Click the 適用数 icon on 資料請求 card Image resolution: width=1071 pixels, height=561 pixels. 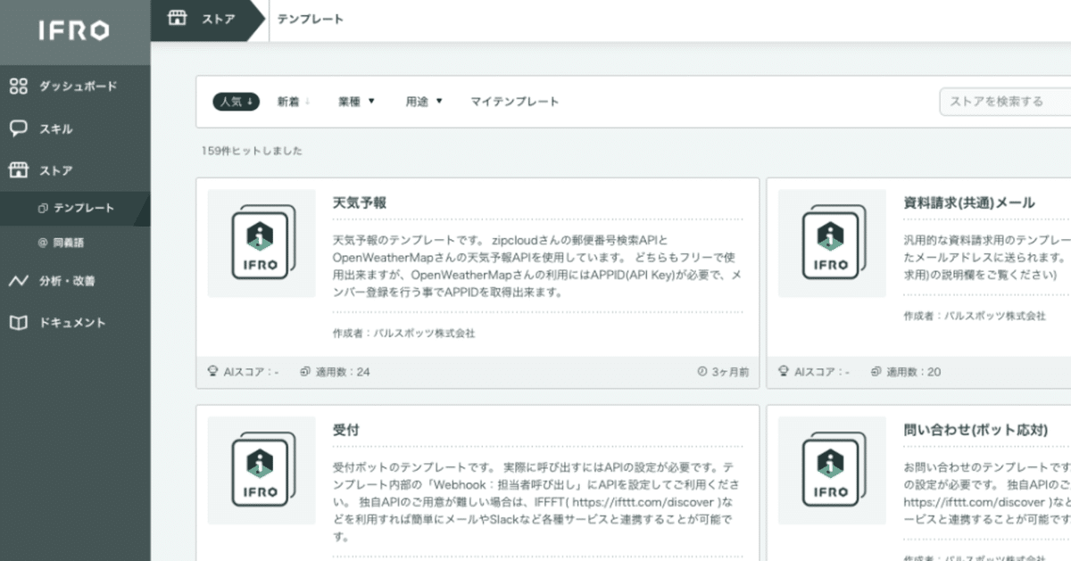tap(876, 372)
